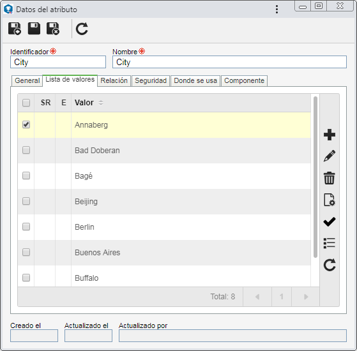Open the Seguridad tab
357x351 pixels.
click(x=151, y=81)
